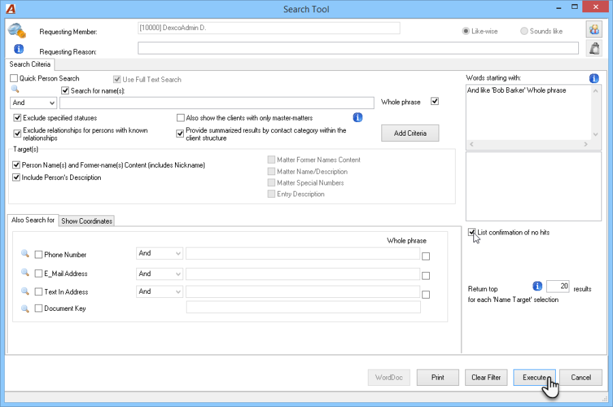Click the info icon beside Return top
Image resolution: width=613 pixels, height=407 pixels.
[537, 286]
